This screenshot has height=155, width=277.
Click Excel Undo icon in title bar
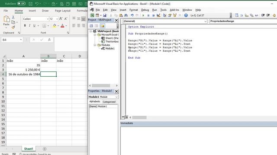click(37, 4)
